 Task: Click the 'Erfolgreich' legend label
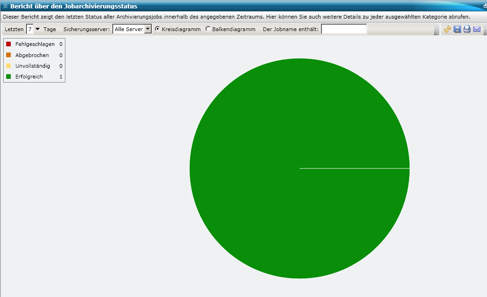[x=29, y=77]
